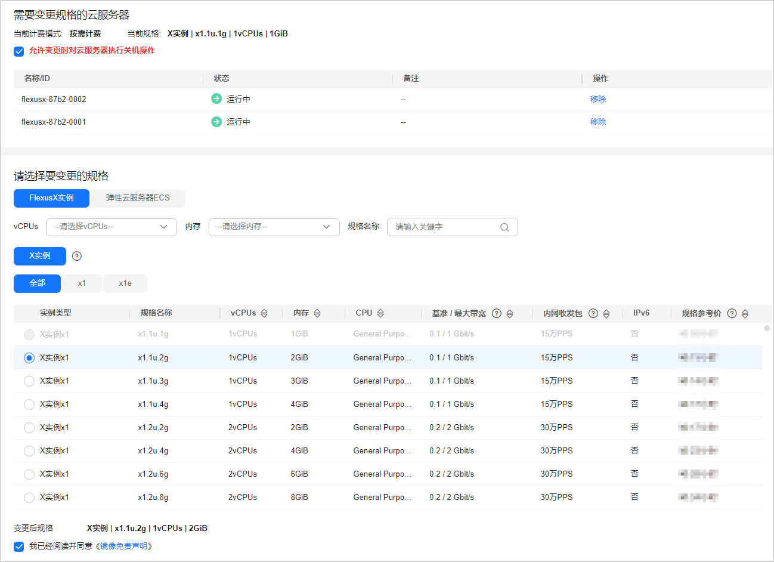Sort the table by 内存 column
The image size is (774, 562).
317,313
